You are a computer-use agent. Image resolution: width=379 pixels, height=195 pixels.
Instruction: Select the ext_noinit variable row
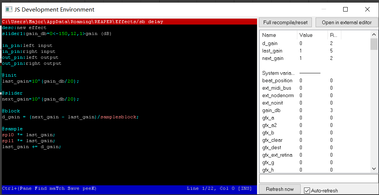tap(315, 103)
